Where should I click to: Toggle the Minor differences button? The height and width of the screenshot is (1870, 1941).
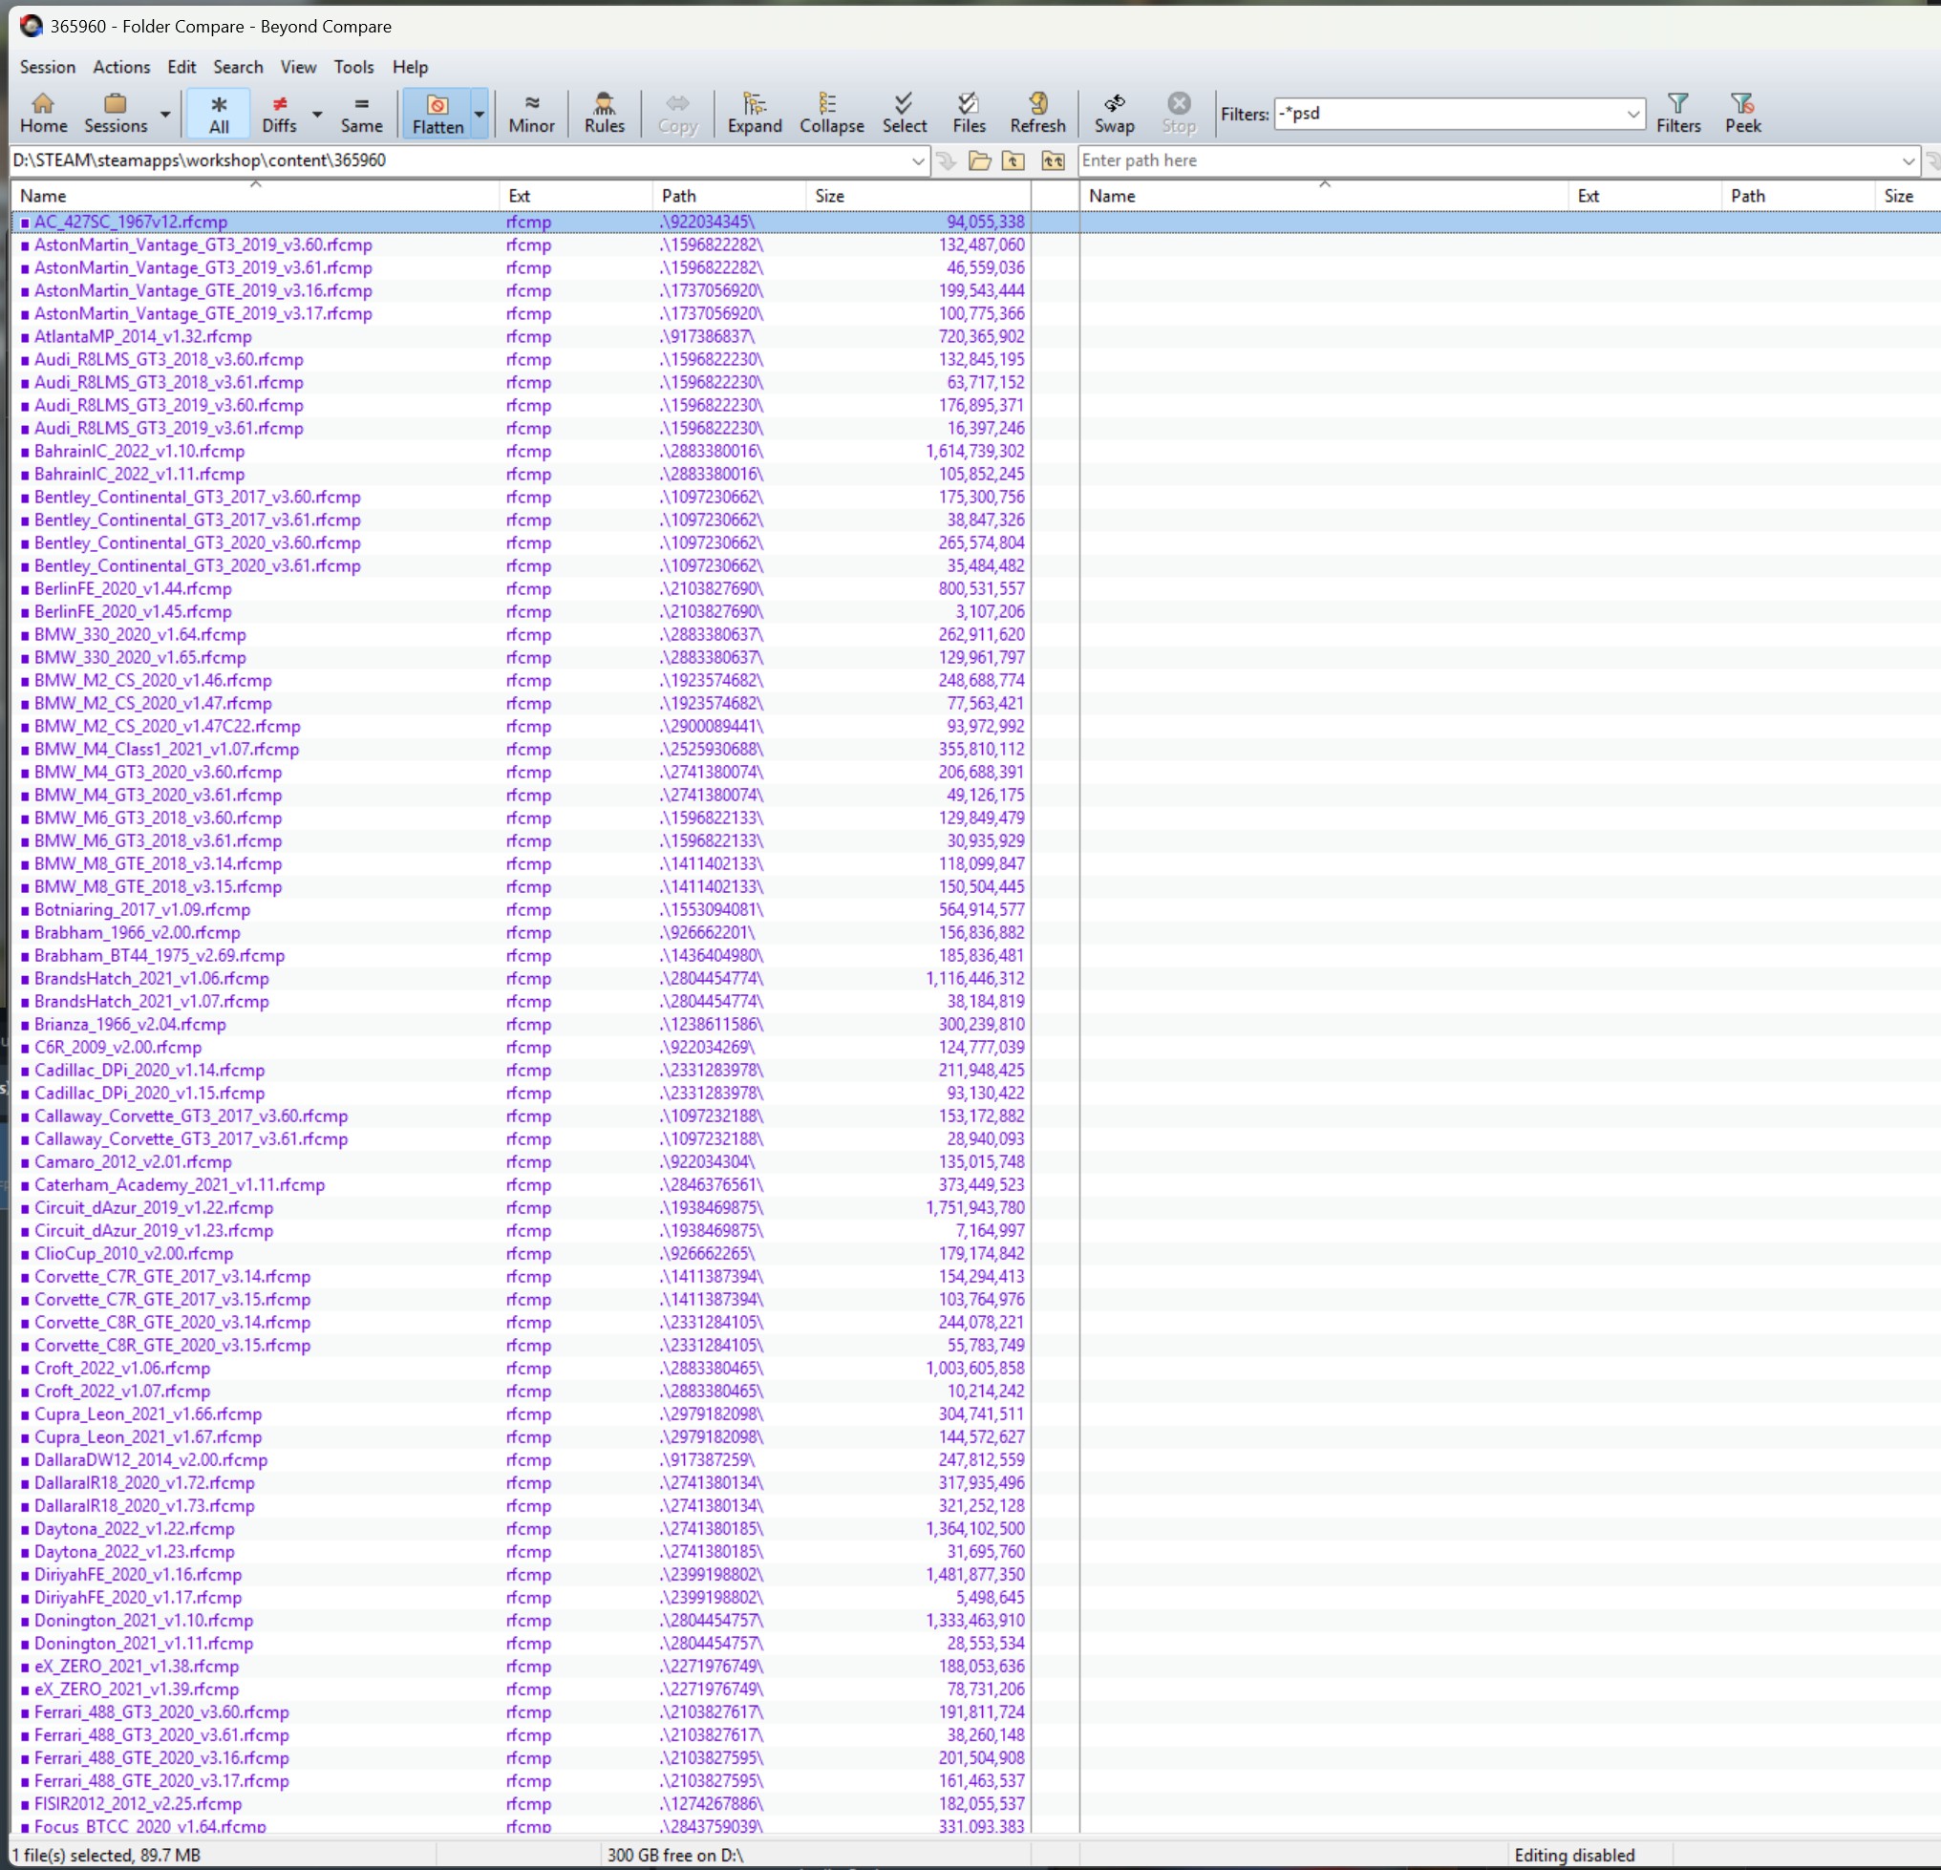click(x=531, y=113)
